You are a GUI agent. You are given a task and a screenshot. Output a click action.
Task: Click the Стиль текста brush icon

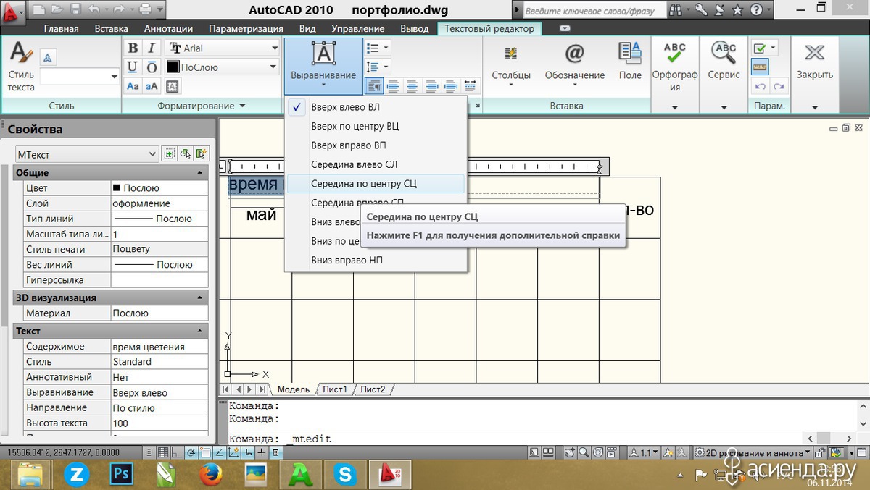[x=20, y=53]
